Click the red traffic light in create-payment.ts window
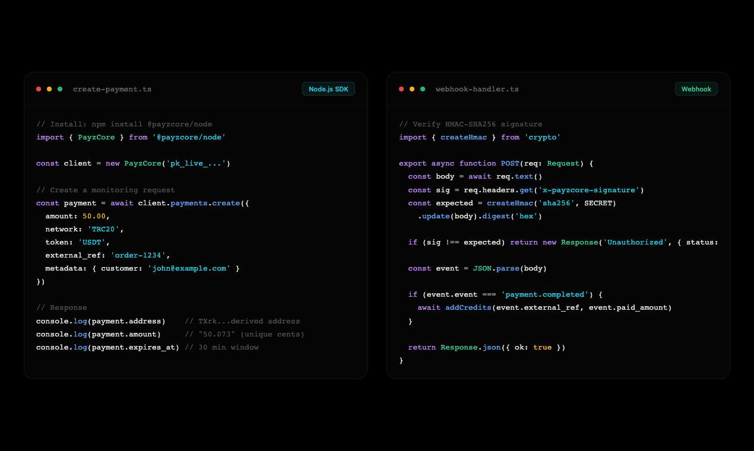Viewport: 754px width, 451px height. point(39,88)
